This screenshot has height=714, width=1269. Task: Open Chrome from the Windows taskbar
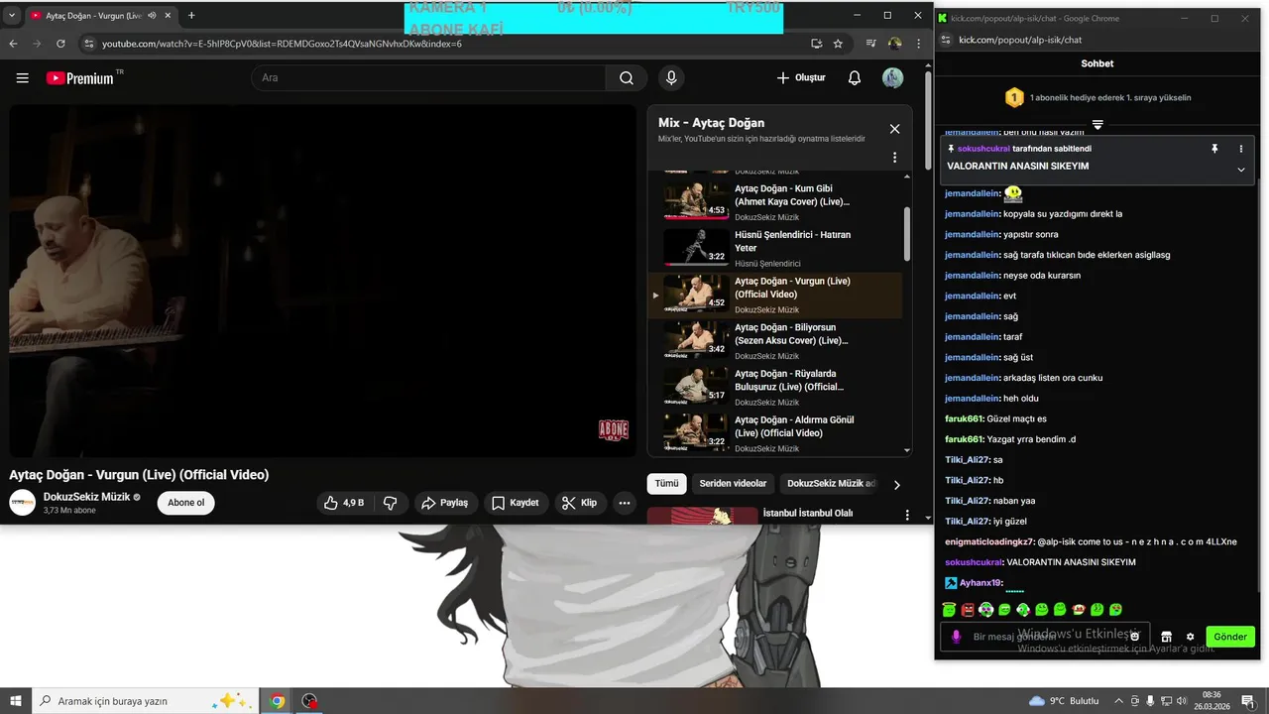tap(278, 701)
